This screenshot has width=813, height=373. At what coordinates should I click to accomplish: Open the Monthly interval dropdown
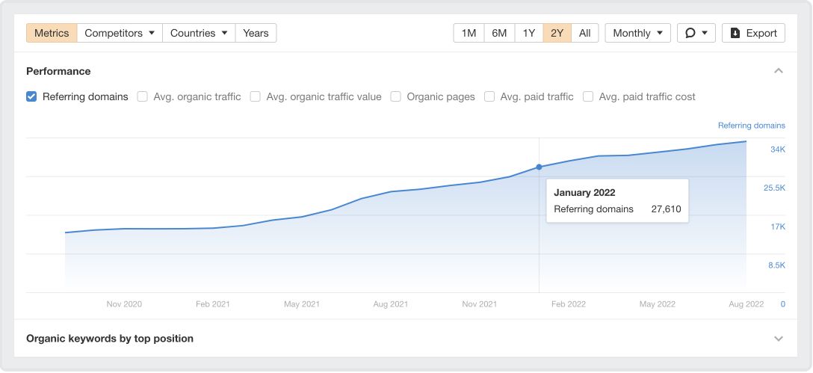tap(637, 33)
